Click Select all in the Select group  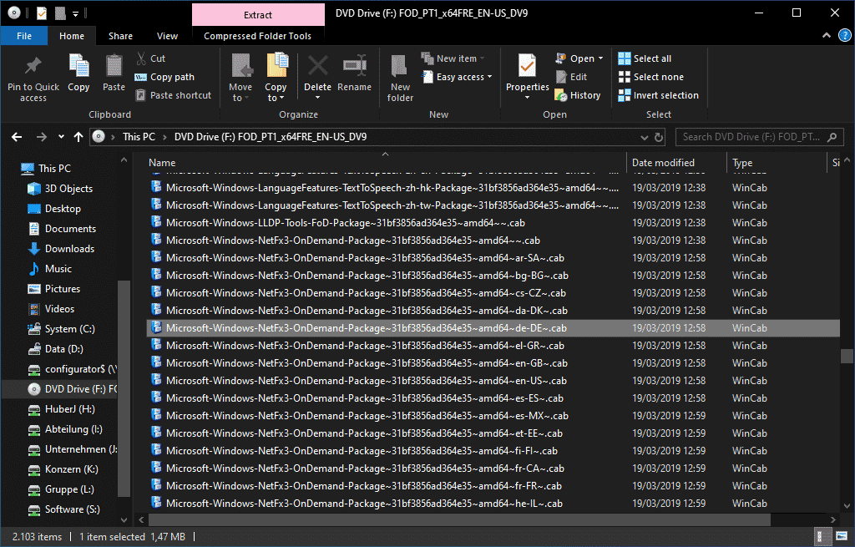pyautogui.click(x=645, y=58)
